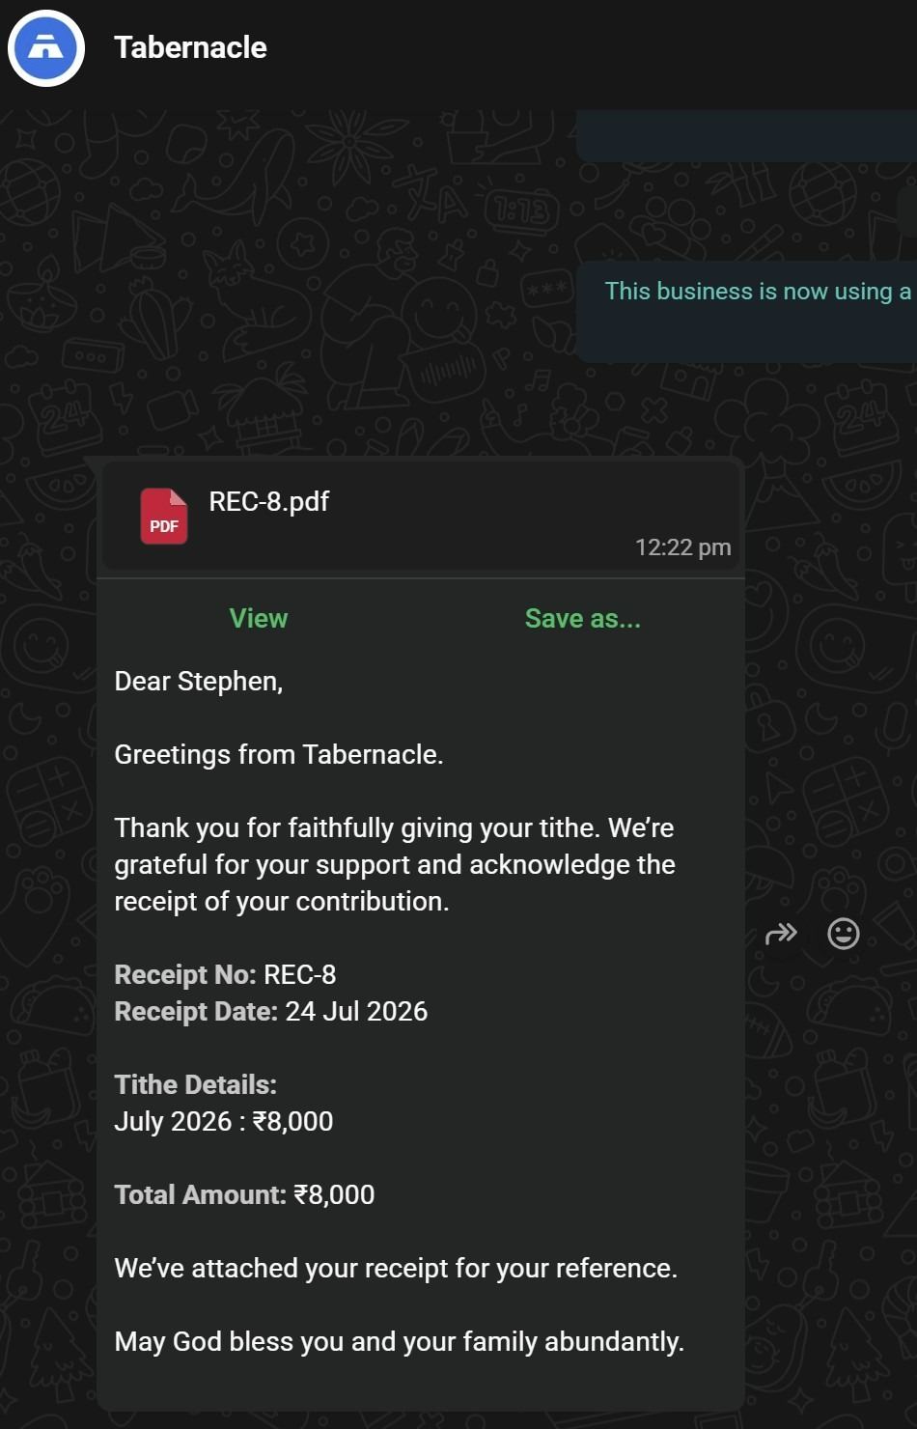Click the 'May God bless you' closing line
917x1429 pixels.
[400, 1342]
